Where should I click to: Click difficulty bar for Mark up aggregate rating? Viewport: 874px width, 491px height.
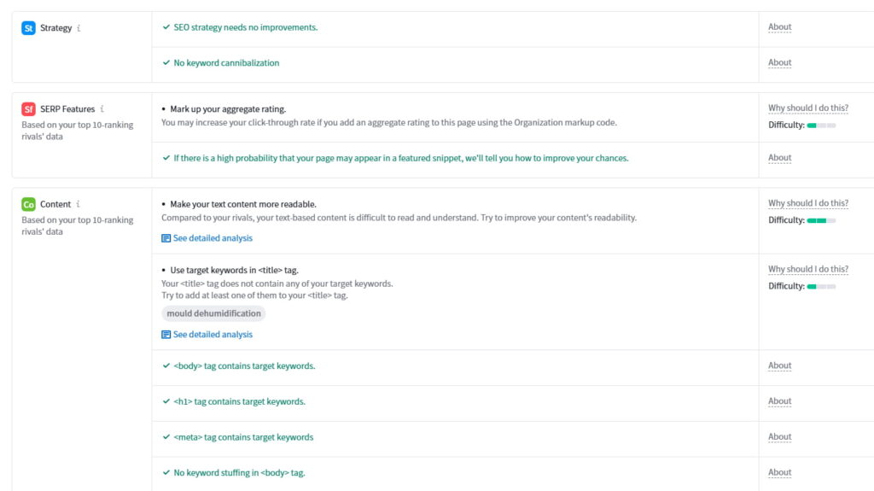click(822, 126)
